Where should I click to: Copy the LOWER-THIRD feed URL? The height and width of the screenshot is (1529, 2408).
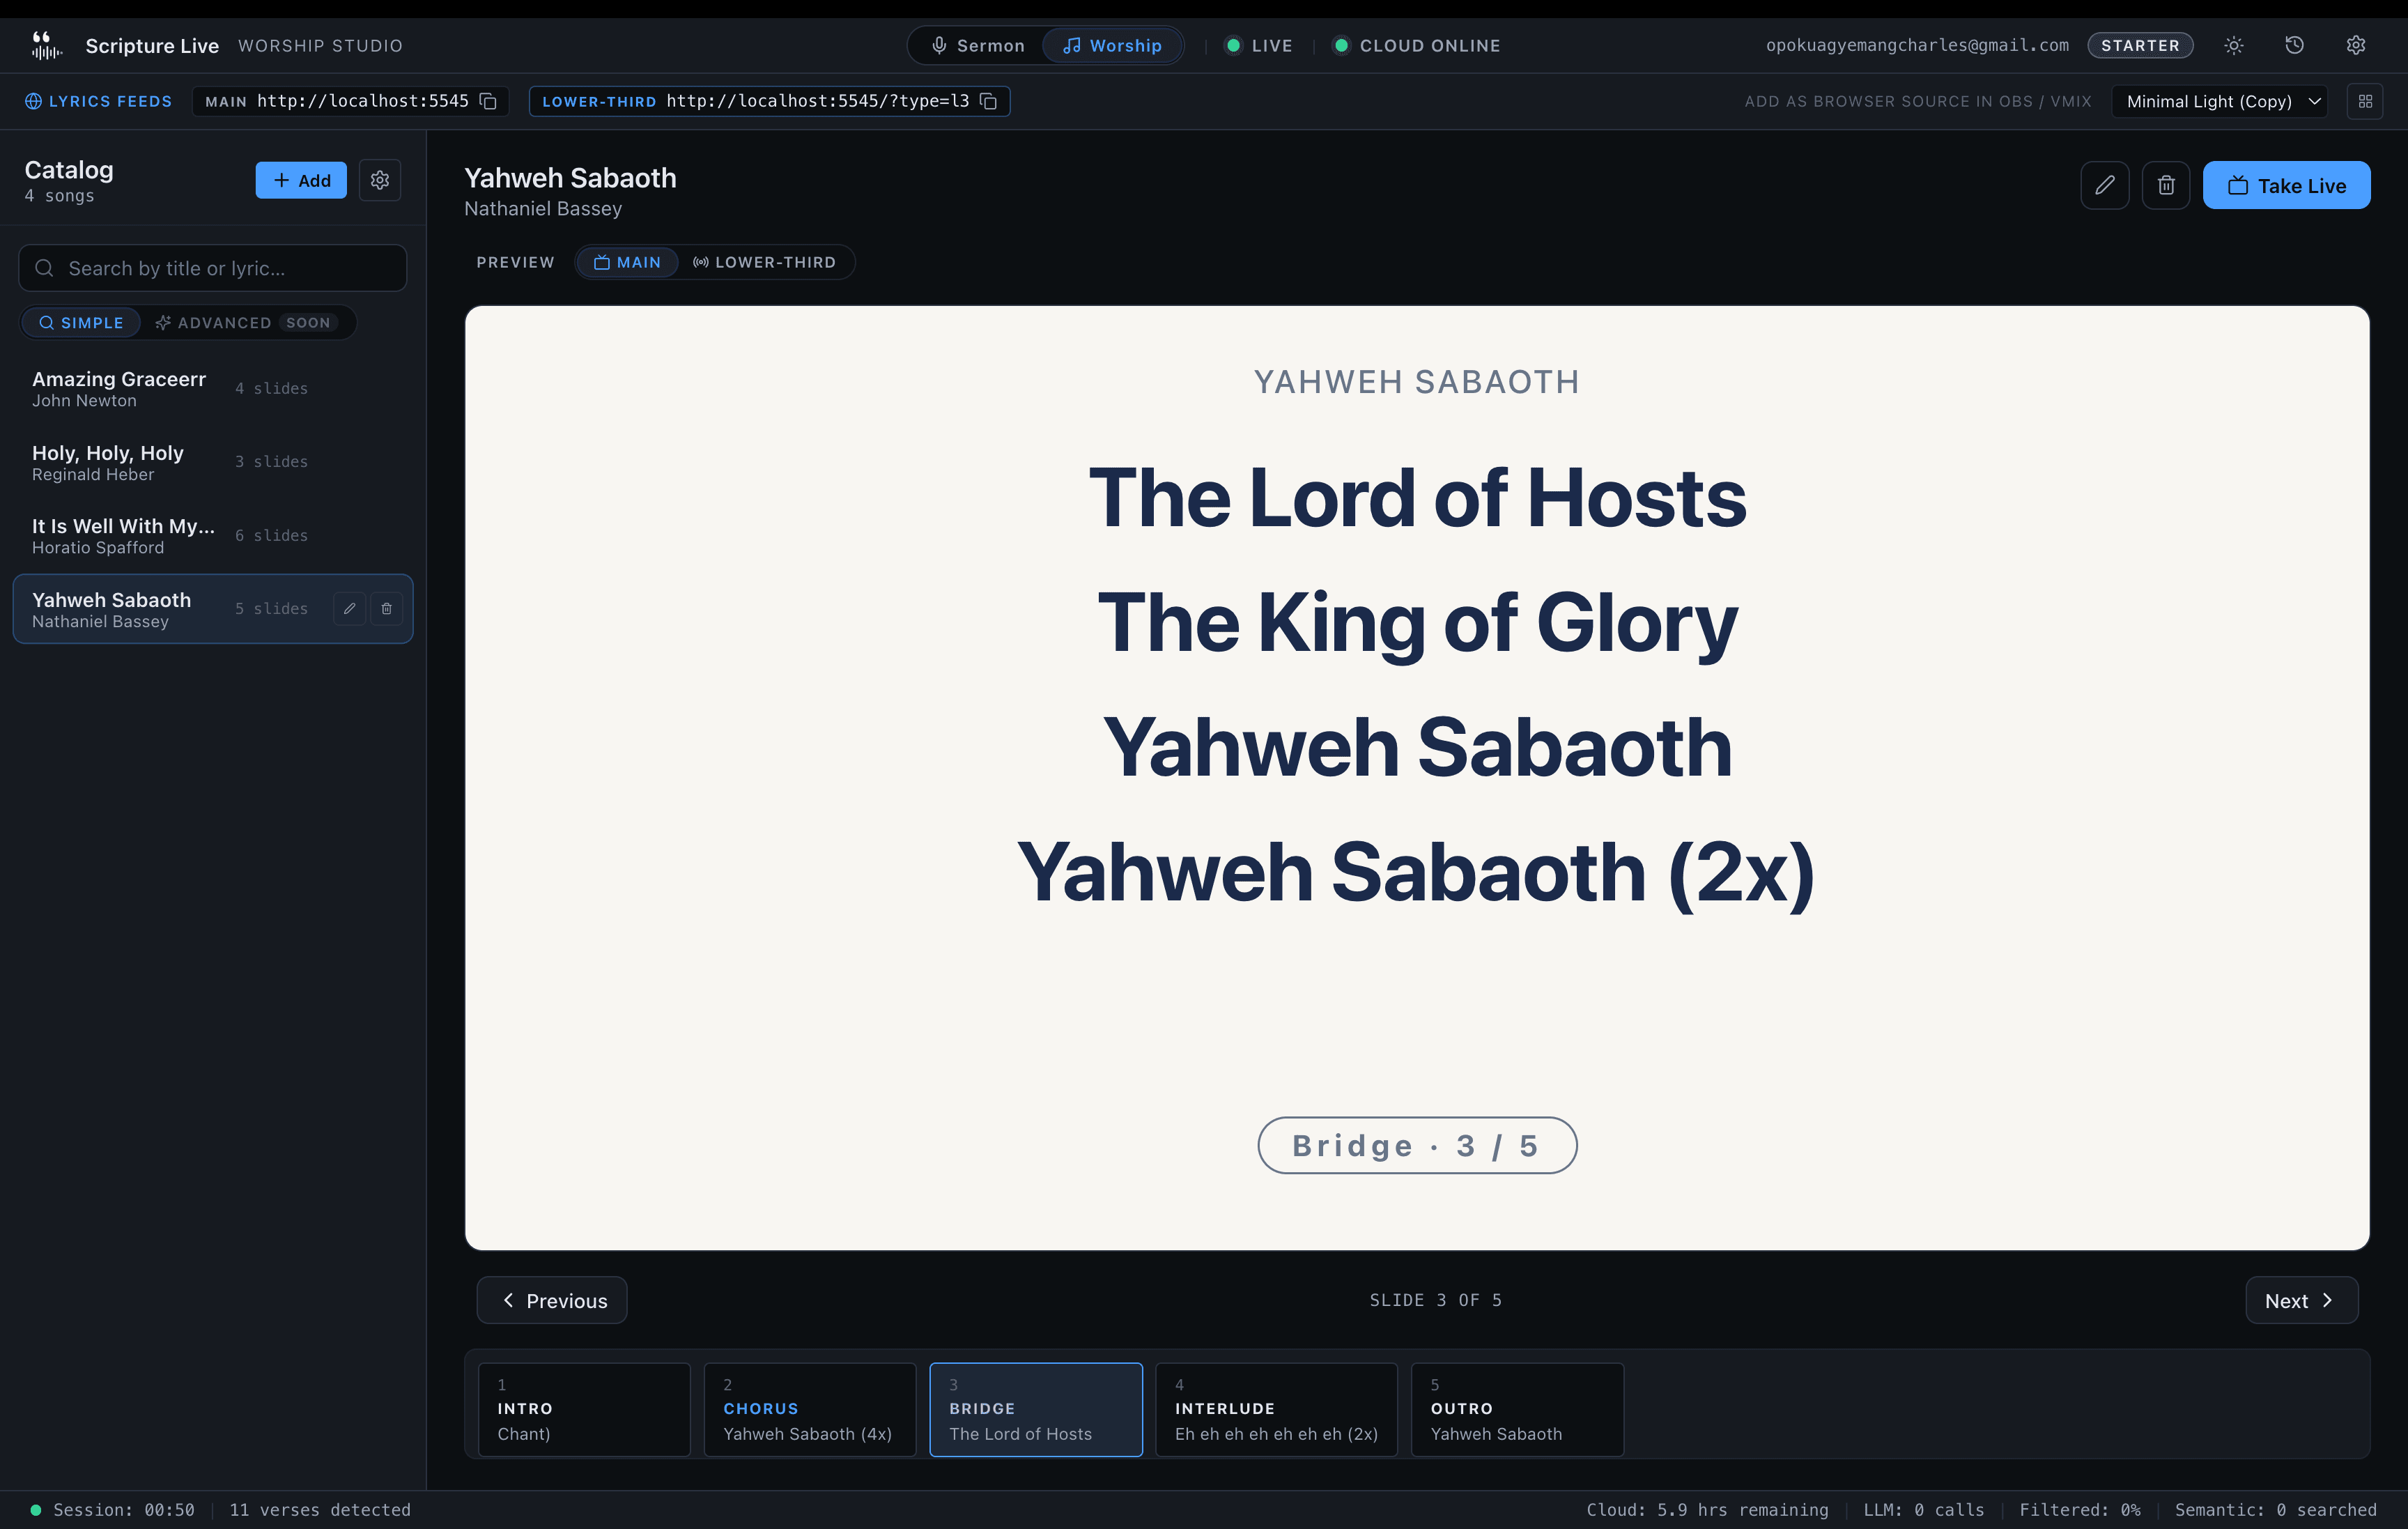988,101
